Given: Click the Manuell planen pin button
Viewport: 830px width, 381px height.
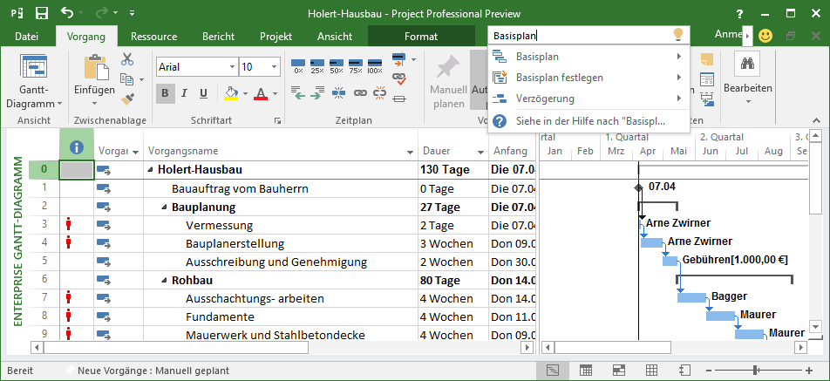Looking at the screenshot, I should point(448,80).
